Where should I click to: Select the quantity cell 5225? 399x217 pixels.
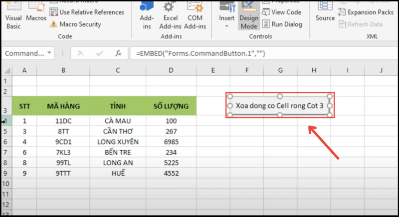(171, 163)
